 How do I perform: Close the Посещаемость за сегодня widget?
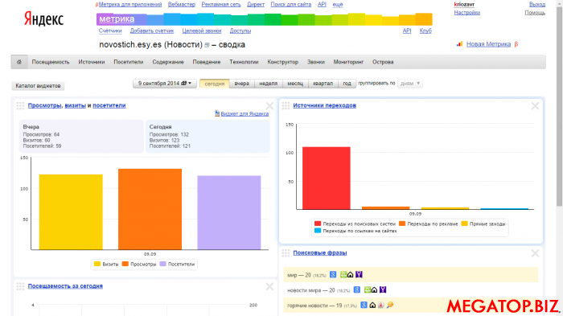269,286
